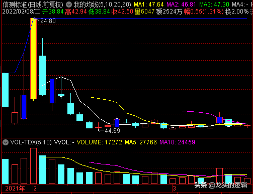Select the tallest red volume bar

33,166
